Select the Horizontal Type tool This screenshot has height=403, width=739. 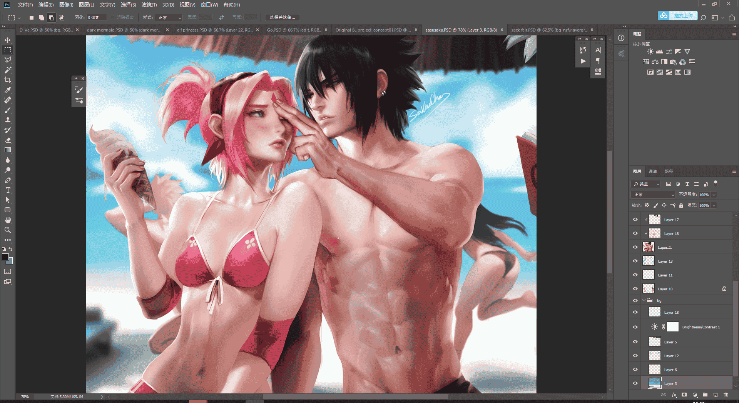pyautogui.click(x=8, y=190)
